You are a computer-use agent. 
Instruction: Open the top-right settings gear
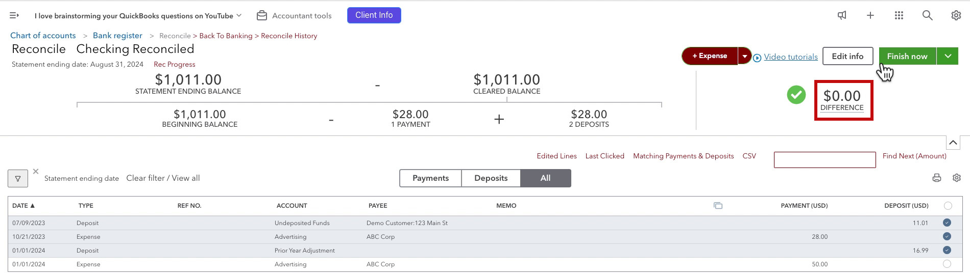pos(956,15)
